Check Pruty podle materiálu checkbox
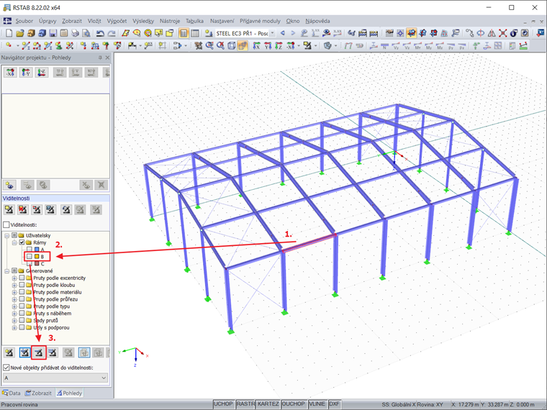Viewport: 547px width, 410px height. click(x=22, y=292)
